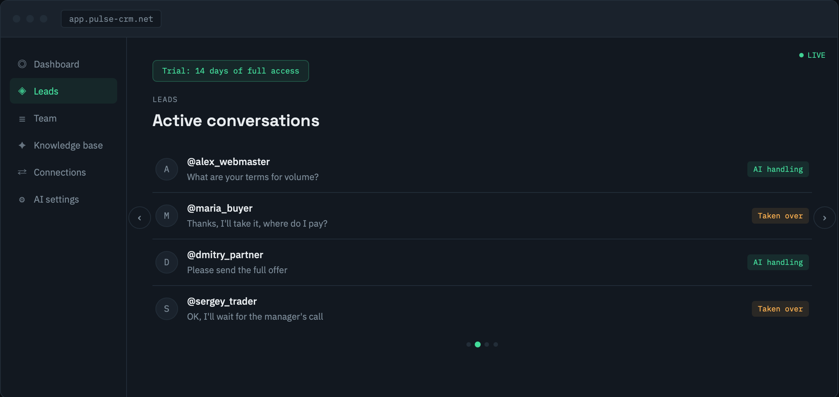The image size is (839, 397).
Task: Click the Connections arrows icon
Action: 22,172
